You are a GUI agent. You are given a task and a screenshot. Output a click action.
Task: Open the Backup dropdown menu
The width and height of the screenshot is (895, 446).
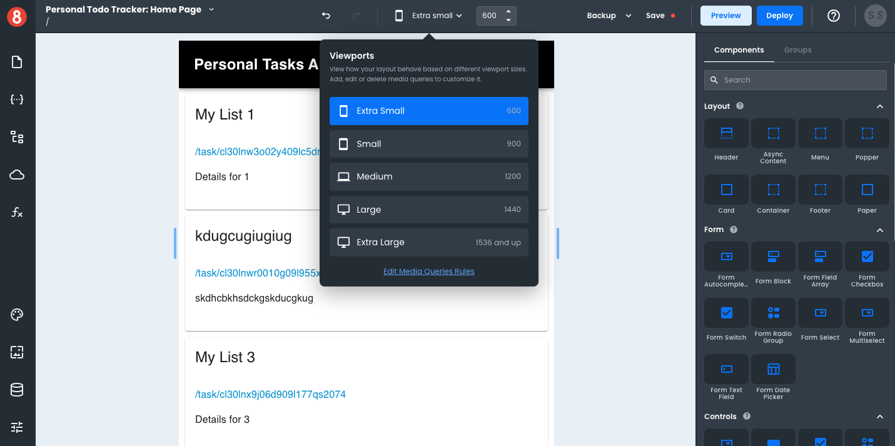tap(608, 15)
